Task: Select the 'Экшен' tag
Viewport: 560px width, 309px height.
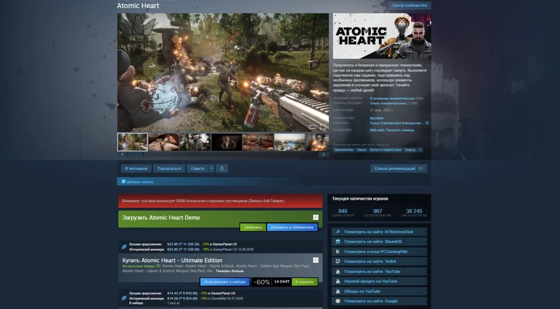Action: [361, 150]
